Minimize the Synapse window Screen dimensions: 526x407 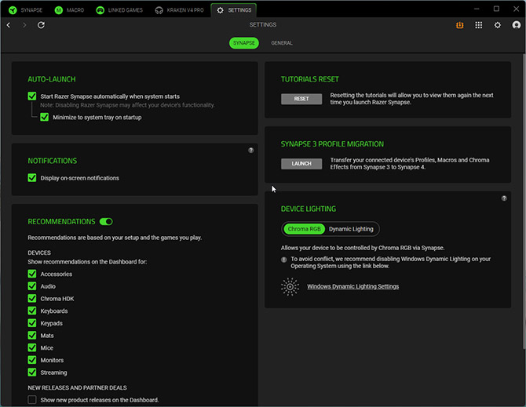477,9
